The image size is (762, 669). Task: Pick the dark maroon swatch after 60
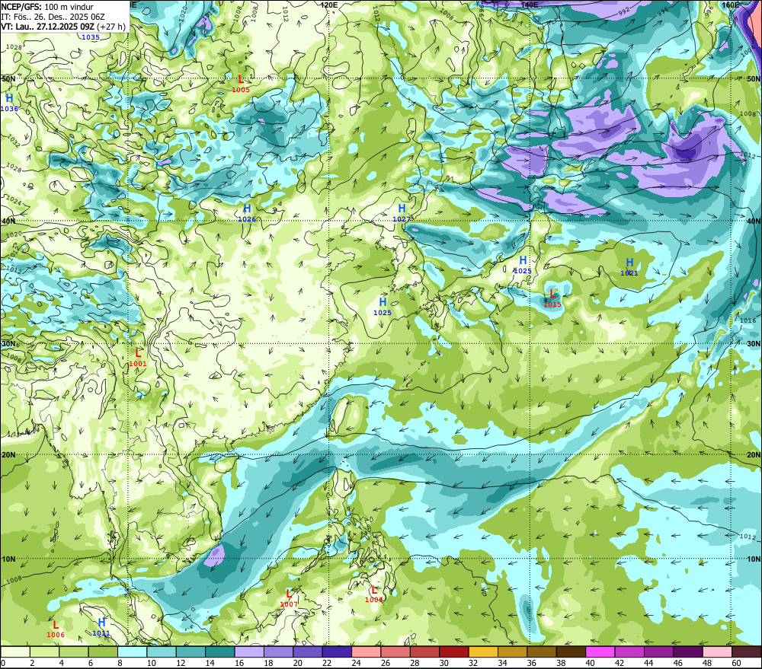tap(746, 651)
